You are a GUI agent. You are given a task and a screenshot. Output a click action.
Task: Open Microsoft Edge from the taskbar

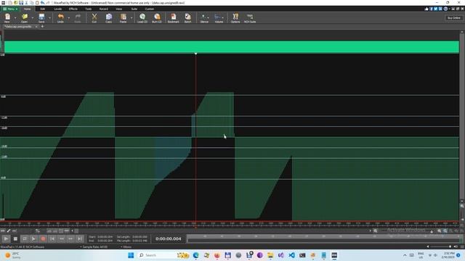coord(195,255)
